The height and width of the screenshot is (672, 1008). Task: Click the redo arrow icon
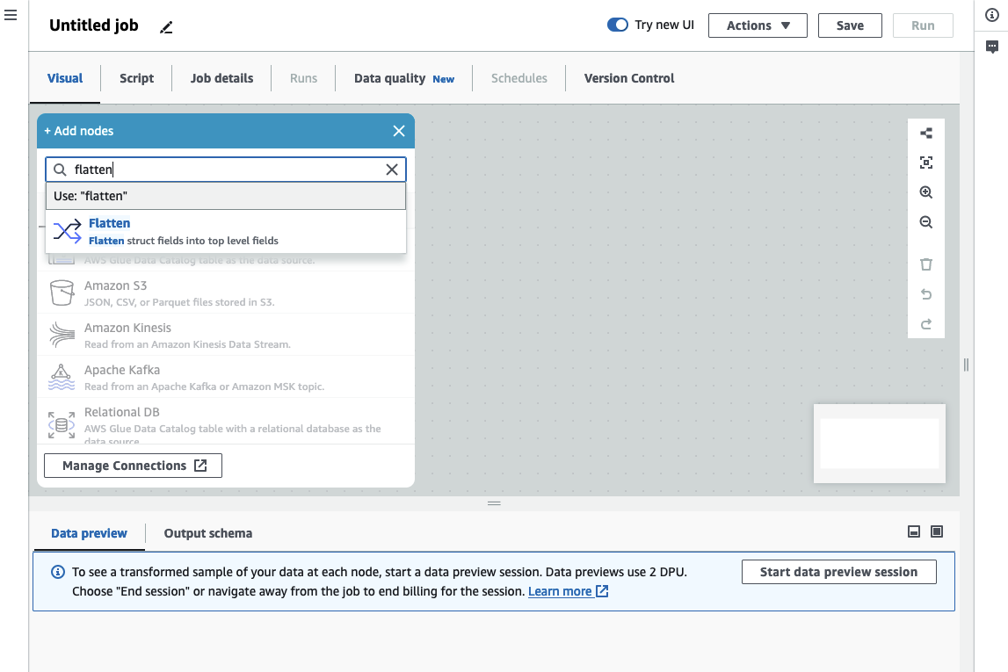click(x=925, y=324)
